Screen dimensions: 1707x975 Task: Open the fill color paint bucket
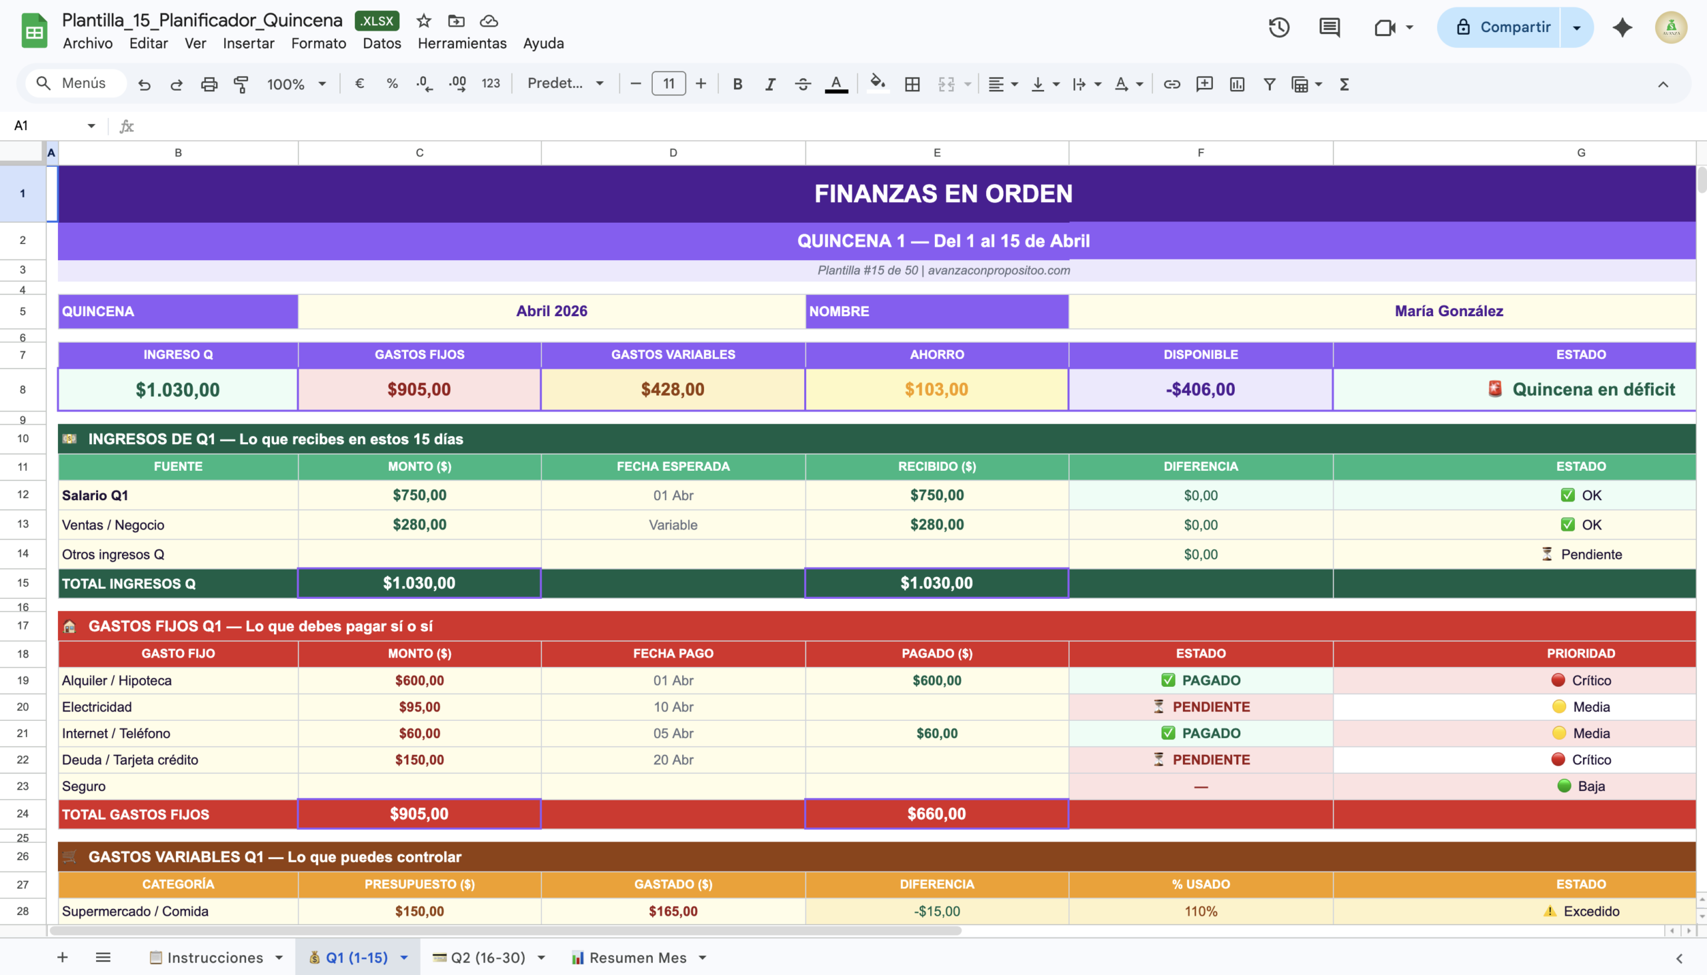(877, 85)
